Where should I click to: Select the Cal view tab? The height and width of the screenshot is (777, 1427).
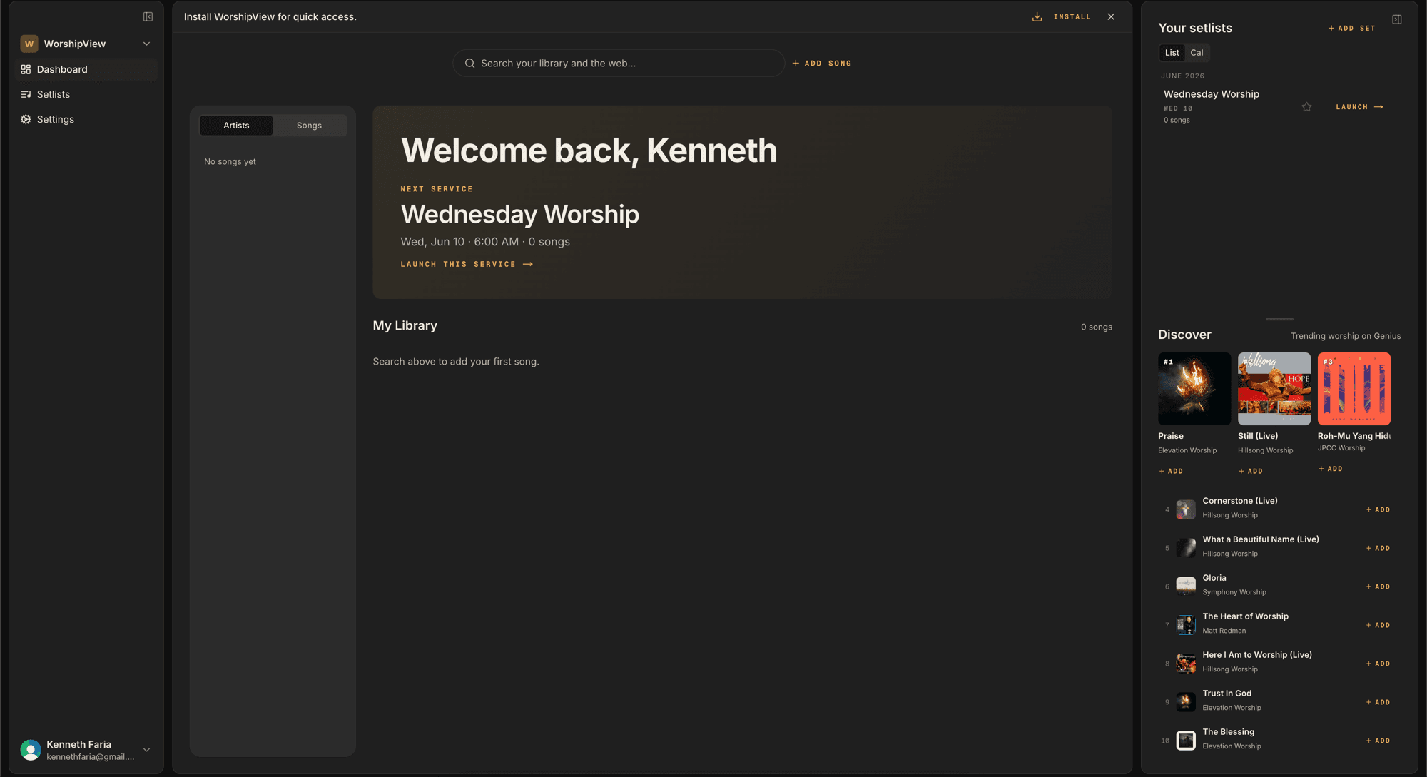(x=1197, y=52)
